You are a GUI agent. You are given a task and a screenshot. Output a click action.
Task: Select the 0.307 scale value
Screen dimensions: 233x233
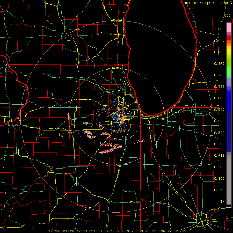click(x=219, y=179)
